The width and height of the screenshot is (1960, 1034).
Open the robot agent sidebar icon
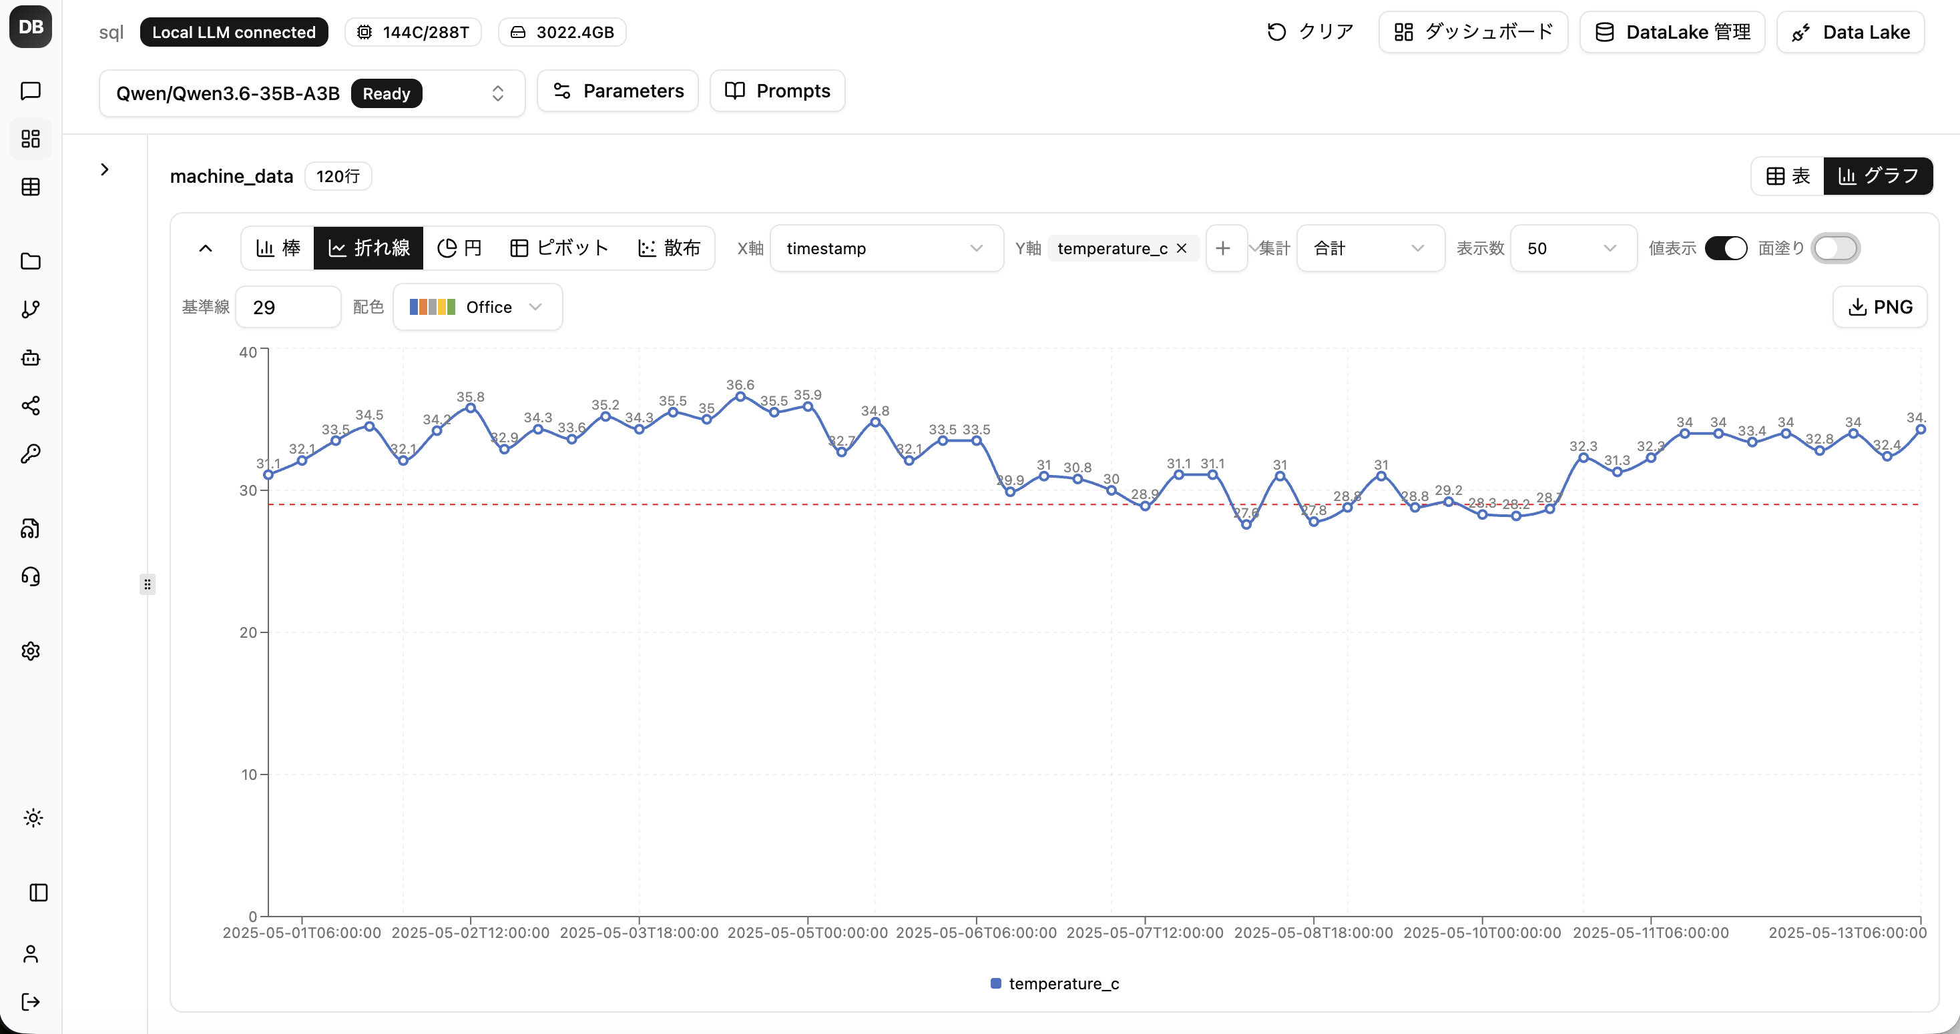tap(31, 358)
